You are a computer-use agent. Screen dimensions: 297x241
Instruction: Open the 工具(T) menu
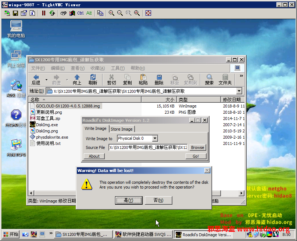118,68
